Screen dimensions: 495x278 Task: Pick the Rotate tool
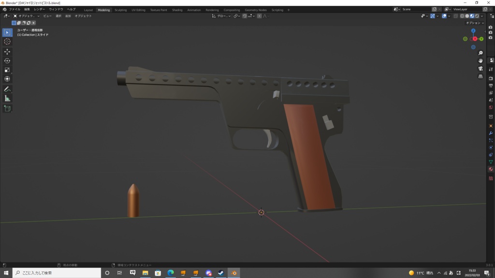7,61
